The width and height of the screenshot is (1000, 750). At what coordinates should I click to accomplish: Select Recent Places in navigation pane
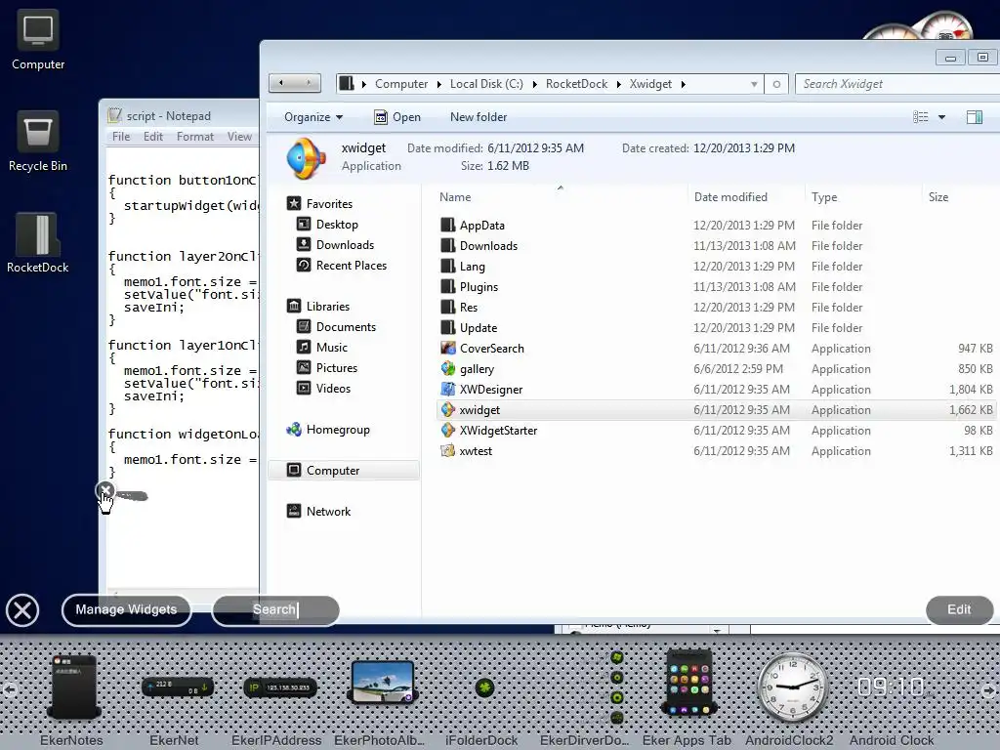coord(351,266)
